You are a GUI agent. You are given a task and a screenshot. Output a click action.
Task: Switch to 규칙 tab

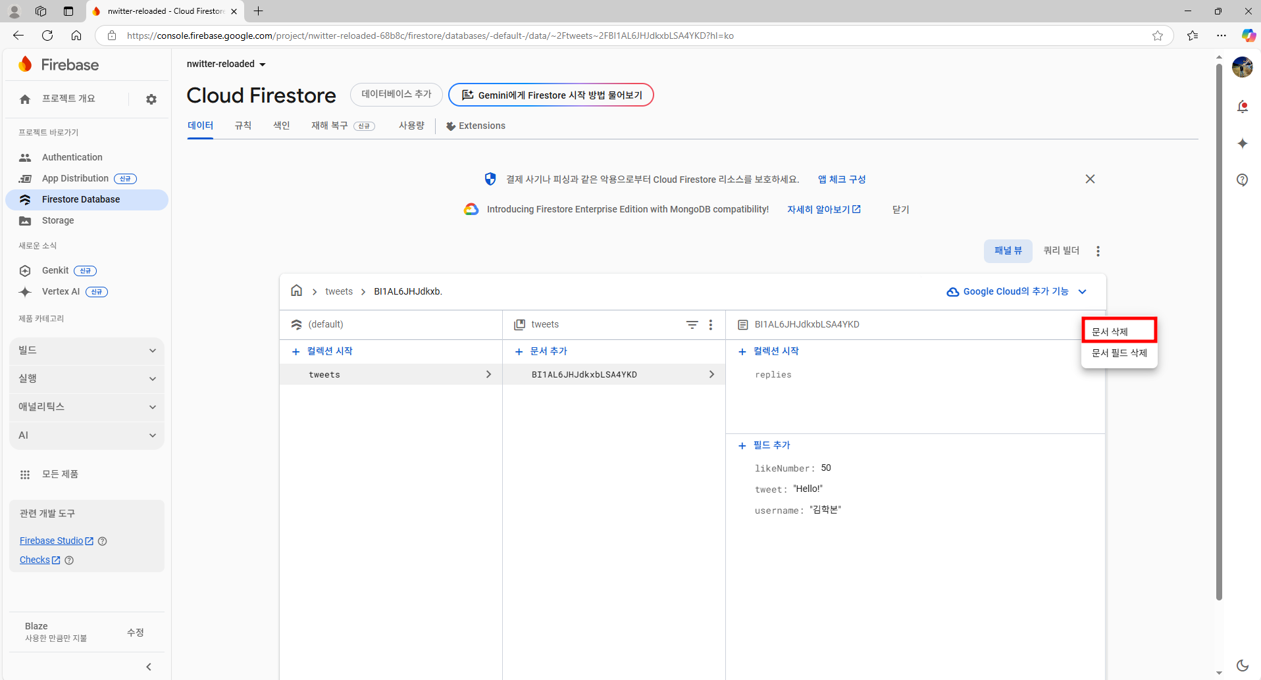[x=243, y=126]
